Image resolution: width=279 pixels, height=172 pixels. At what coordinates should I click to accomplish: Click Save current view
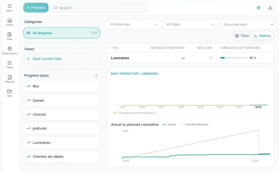[x=62, y=58]
